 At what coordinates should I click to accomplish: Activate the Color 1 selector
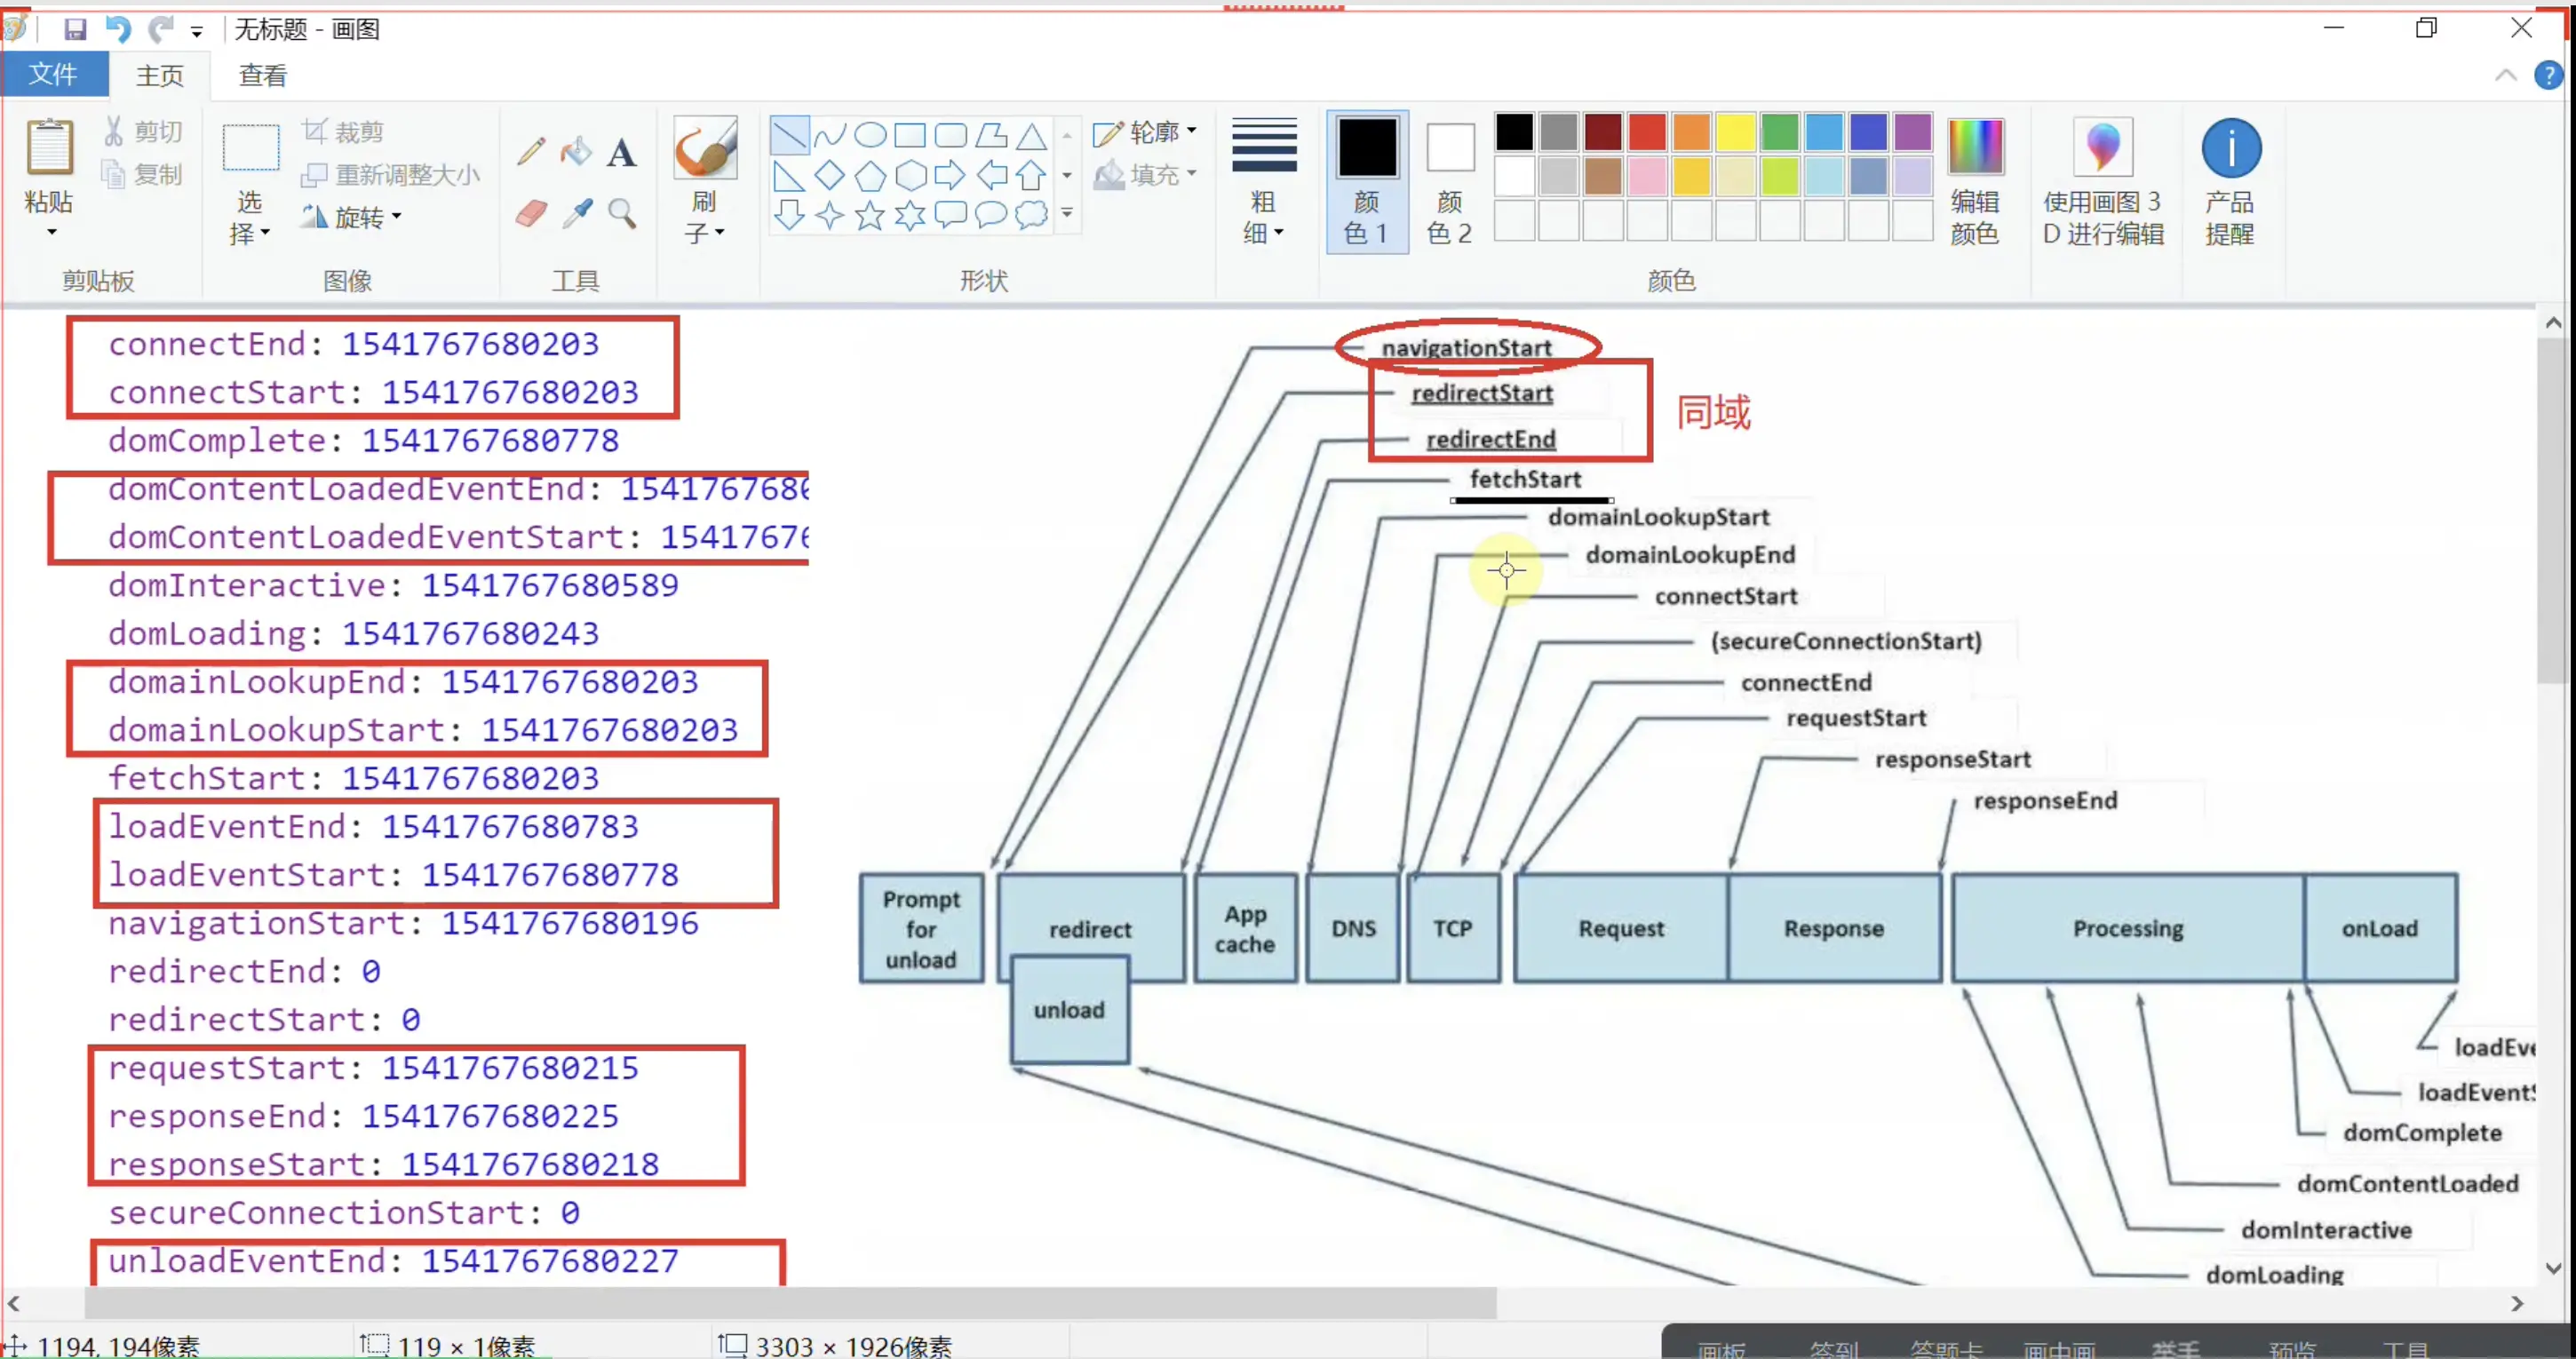point(1366,181)
